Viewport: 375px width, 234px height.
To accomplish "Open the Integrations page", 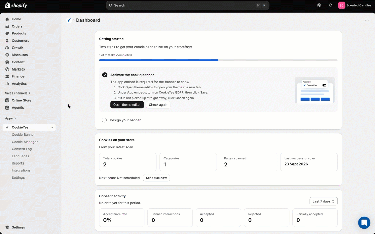I will click(x=21, y=170).
